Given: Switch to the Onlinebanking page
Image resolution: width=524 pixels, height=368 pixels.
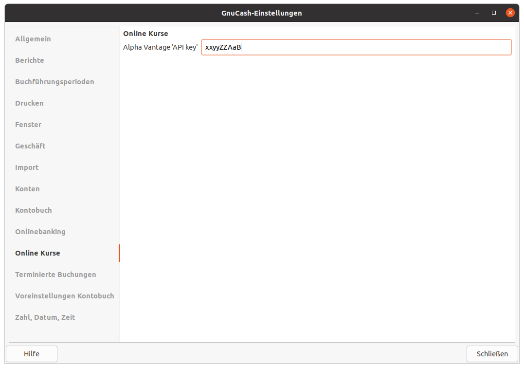Looking at the screenshot, I should (x=40, y=232).
